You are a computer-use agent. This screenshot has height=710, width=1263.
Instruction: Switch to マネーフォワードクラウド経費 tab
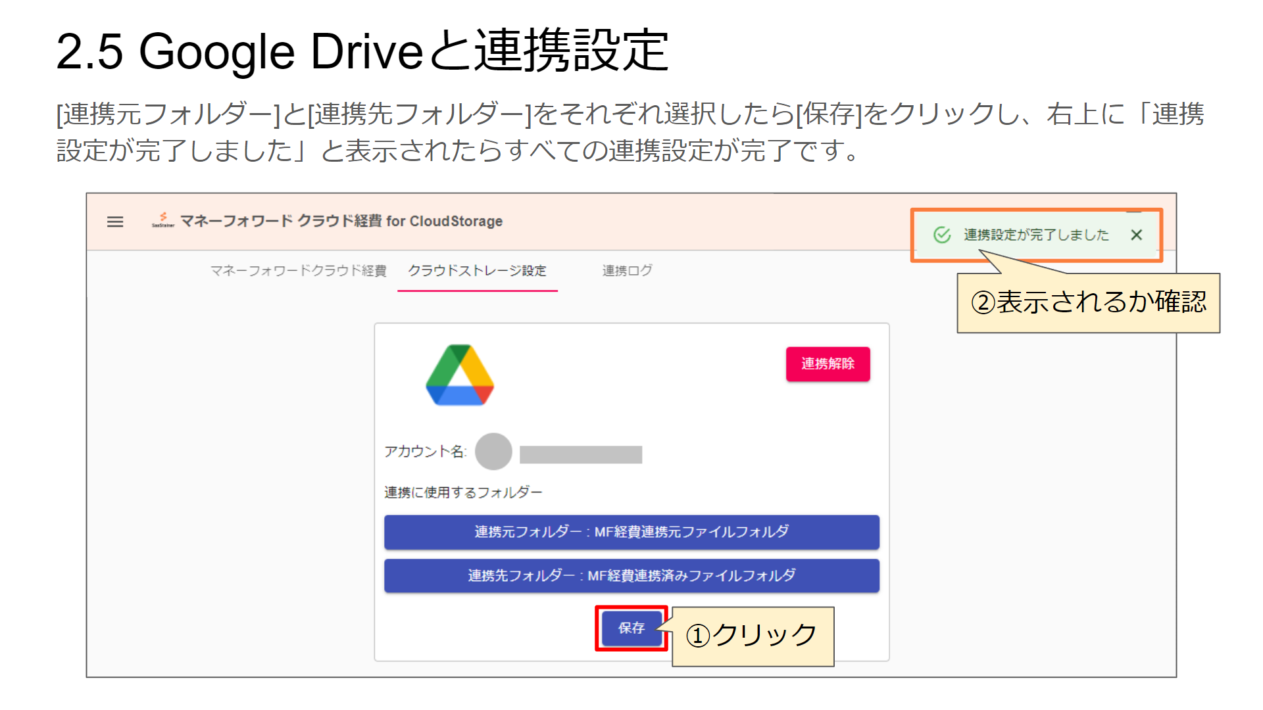pyautogui.click(x=298, y=271)
